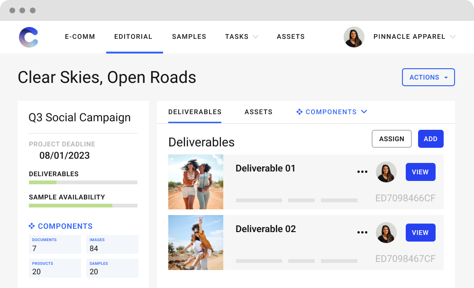The width and height of the screenshot is (474, 288).
Task: Open the Actions dropdown button
Action: (x=428, y=77)
